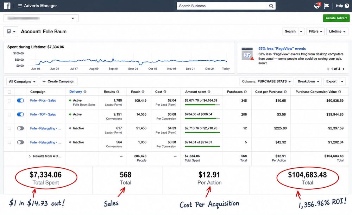Open the dropdown arrow next to Search
Screen dimensions: 352x215
[x=301, y=32]
